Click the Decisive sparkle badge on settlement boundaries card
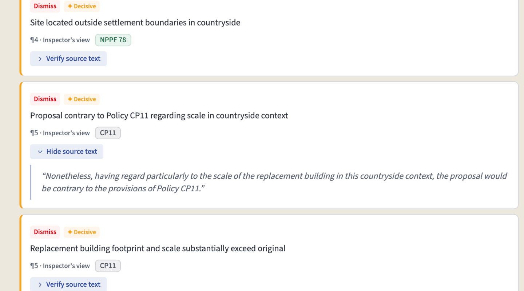This screenshot has width=524, height=291. point(82,6)
